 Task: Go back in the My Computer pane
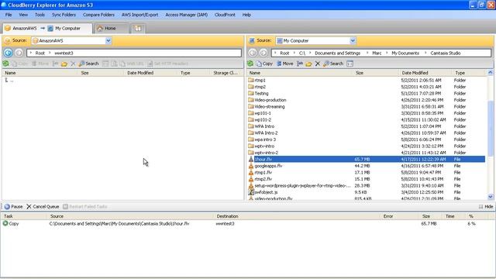click(253, 53)
